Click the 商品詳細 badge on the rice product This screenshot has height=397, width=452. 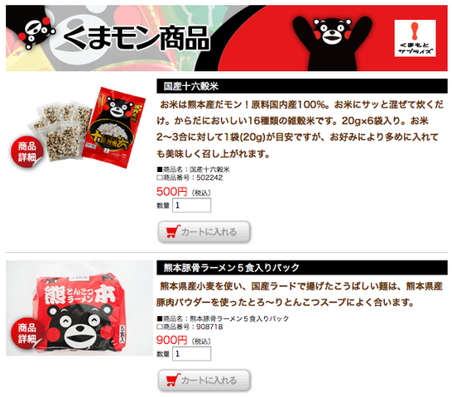pyautogui.click(x=26, y=152)
